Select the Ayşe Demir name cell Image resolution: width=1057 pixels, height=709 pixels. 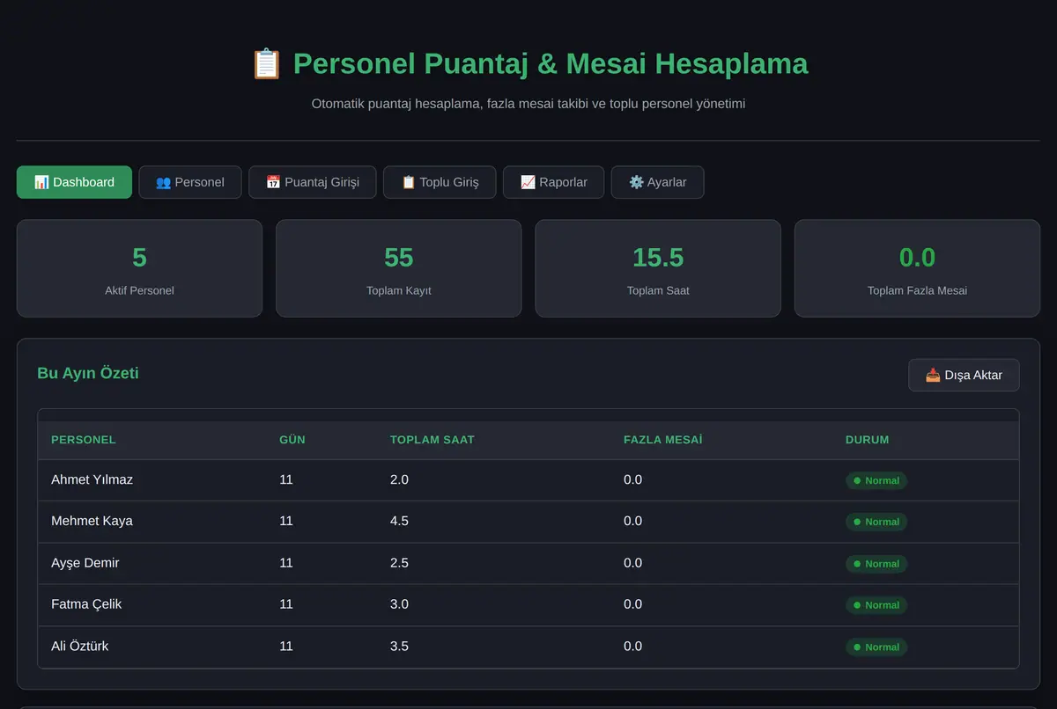click(x=85, y=563)
